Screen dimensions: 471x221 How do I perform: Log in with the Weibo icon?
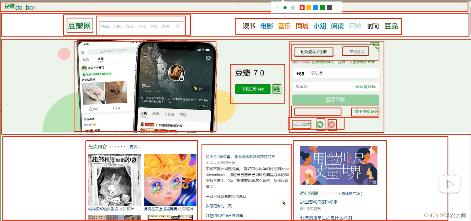(332, 125)
